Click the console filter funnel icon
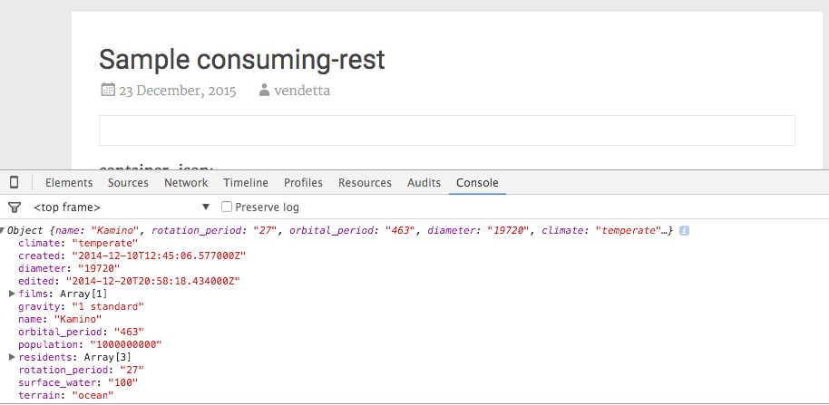Viewport: 829px width, 405px height. [15, 207]
